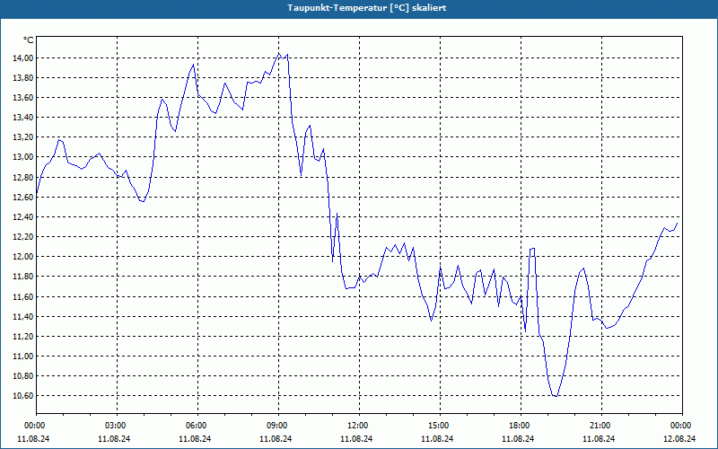Click the 13,20 y-axis label
The height and width of the screenshot is (449, 718).
click(x=25, y=137)
